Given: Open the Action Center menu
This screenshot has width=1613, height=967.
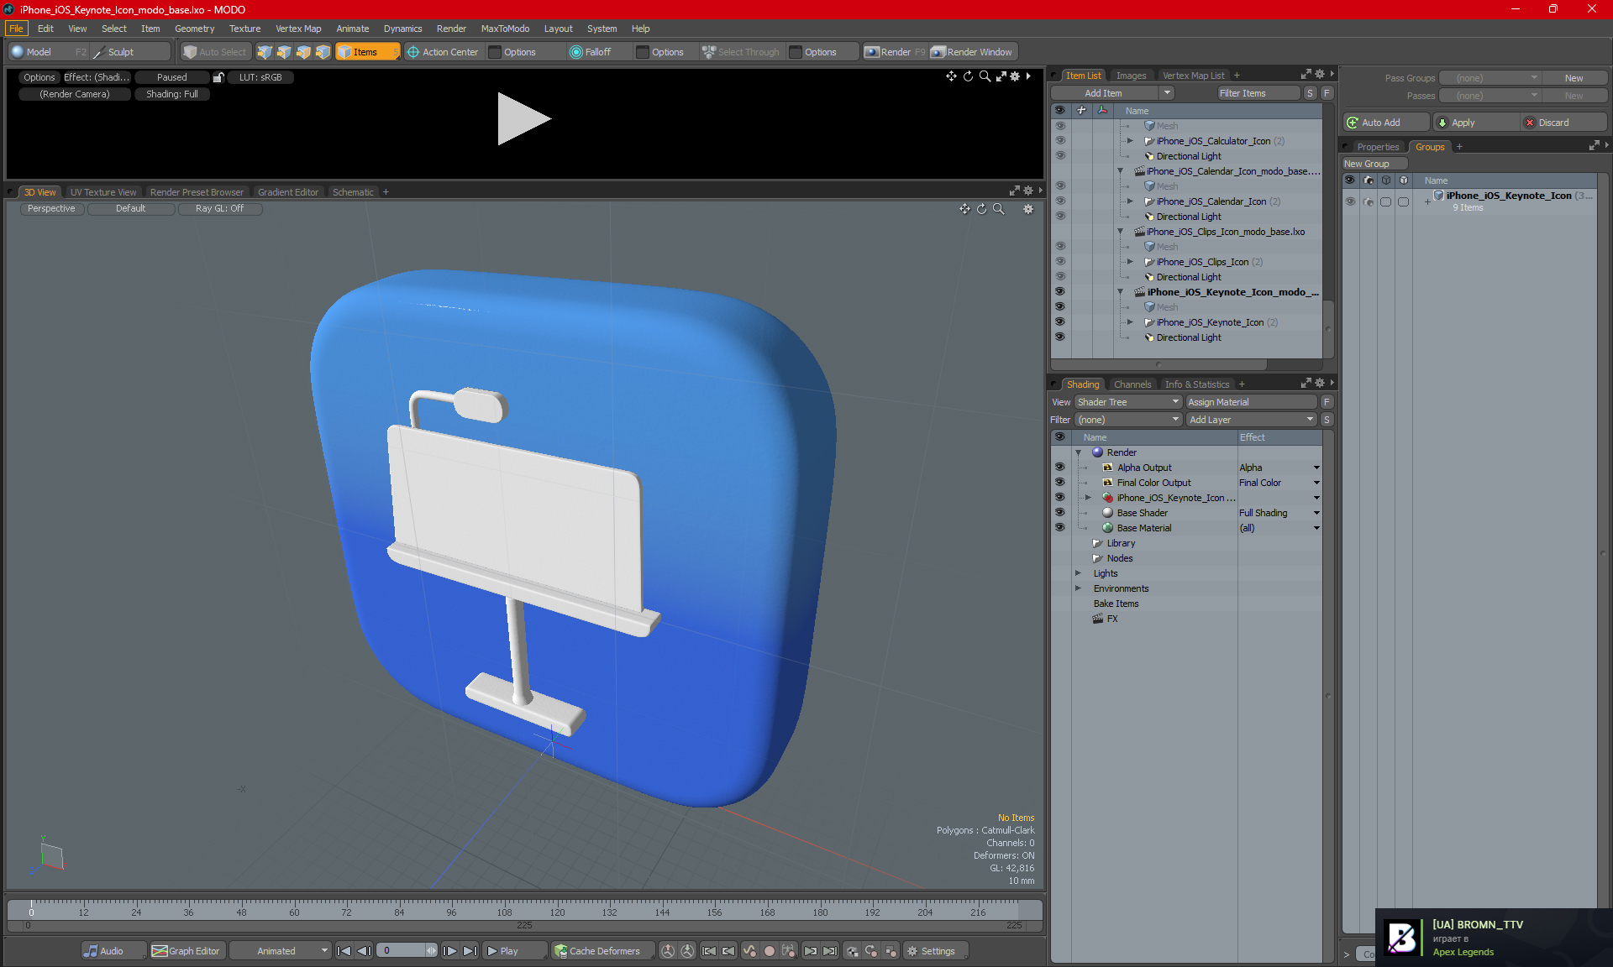Looking at the screenshot, I should point(443,52).
